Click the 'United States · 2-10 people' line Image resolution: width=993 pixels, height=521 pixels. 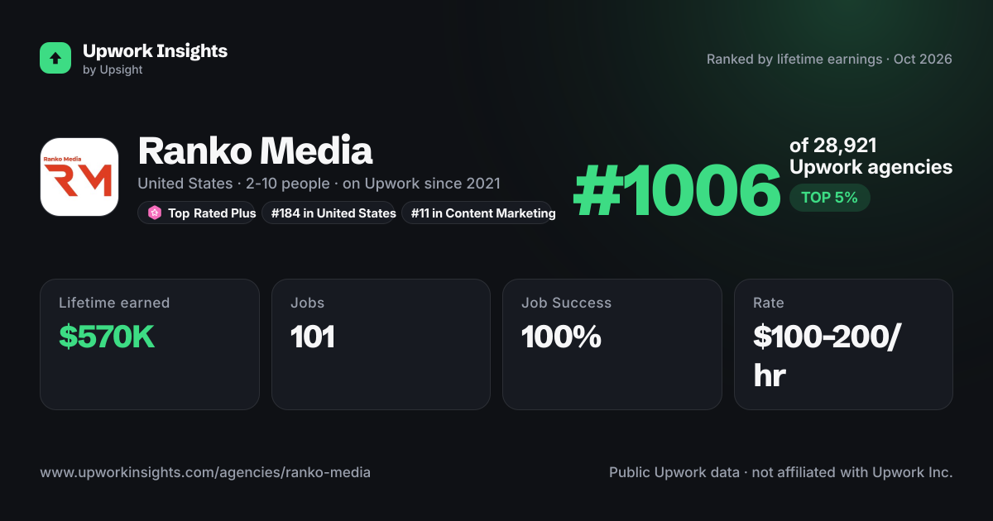pos(319,184)
